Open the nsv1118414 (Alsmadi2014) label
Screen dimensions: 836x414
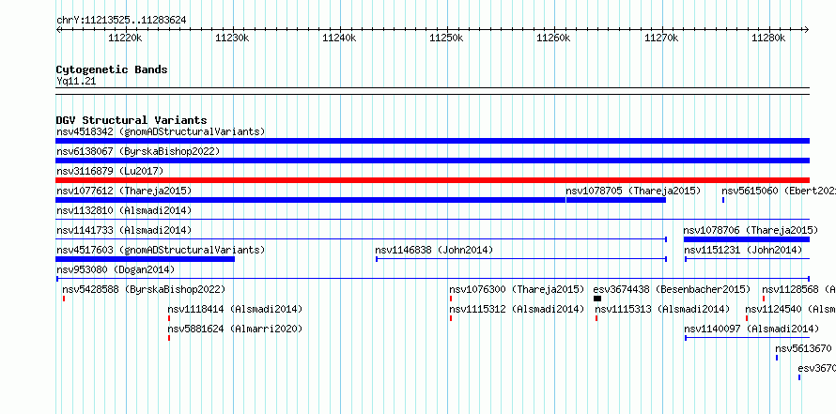(x=235, y=309)
